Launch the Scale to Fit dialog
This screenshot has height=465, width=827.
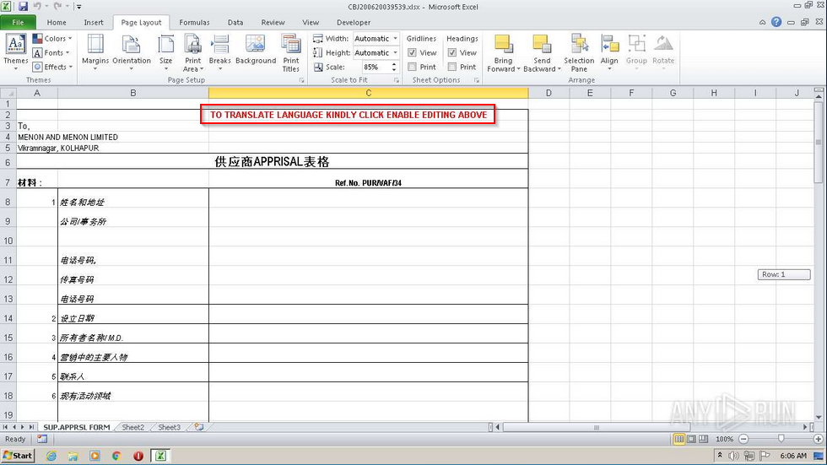click(x=396, y=81)
